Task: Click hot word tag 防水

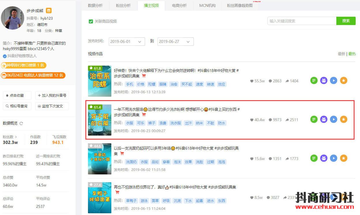Action: coord(222,123)
